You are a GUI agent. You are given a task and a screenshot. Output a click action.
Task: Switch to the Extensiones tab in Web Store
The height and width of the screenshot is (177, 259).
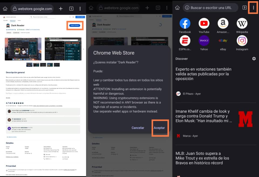point(13,21)
